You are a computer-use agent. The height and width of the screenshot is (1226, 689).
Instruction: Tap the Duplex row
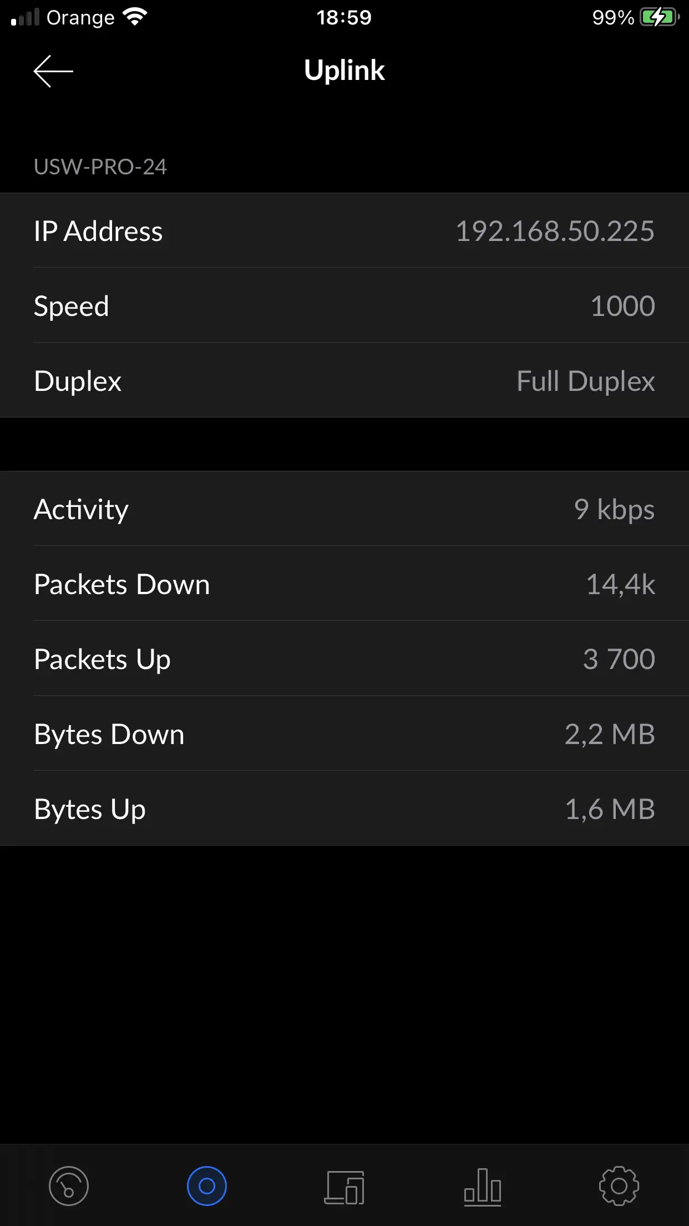click(x=344, y=381)
